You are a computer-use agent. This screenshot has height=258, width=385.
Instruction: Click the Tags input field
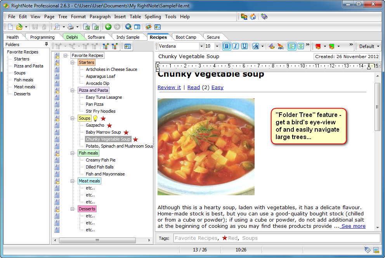pyautogui.click(x=277, y=238)
